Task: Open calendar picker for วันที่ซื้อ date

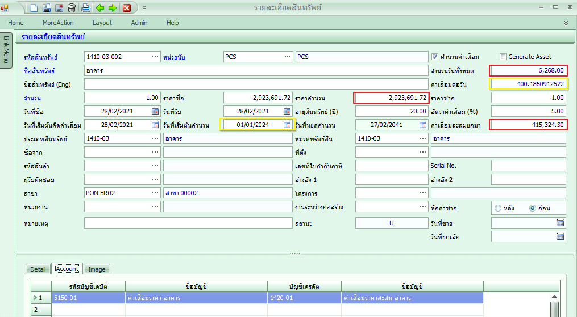Action: 155,111
